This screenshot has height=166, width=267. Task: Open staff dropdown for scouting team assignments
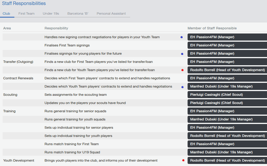(x=227, y=95)
